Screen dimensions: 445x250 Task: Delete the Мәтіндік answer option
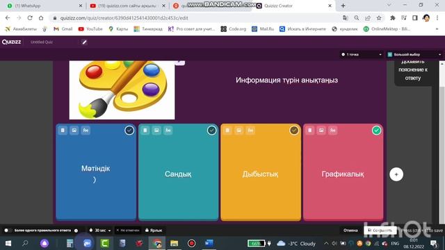click(x=63, y=130)
